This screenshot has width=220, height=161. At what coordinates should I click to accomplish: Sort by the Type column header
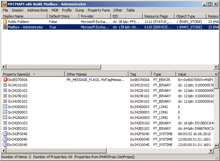164,74
